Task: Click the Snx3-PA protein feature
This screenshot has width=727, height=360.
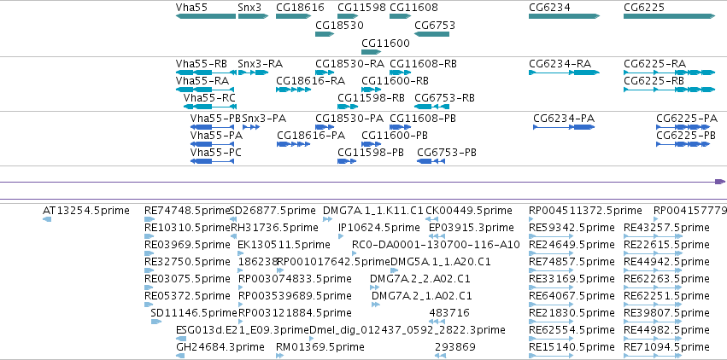Action: [x=251, y=127]
